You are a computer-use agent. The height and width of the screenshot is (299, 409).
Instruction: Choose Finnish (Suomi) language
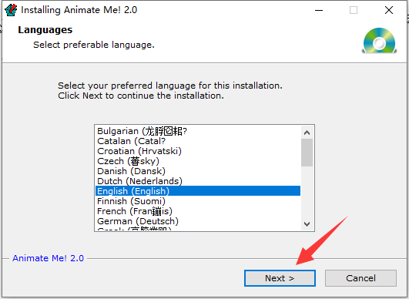(x=198, y=201)
